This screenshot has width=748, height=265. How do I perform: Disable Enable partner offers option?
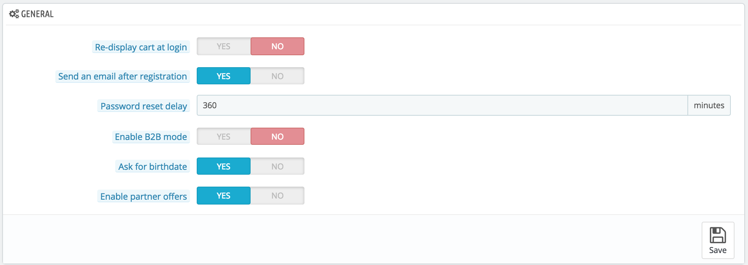pyautogui.click(x=277, y=196)
